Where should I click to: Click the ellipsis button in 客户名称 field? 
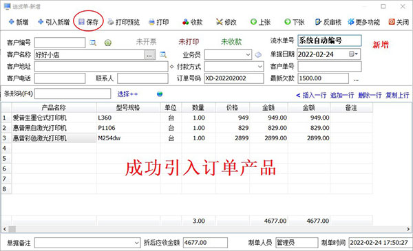pyautogui.click(x=149, y=55)
